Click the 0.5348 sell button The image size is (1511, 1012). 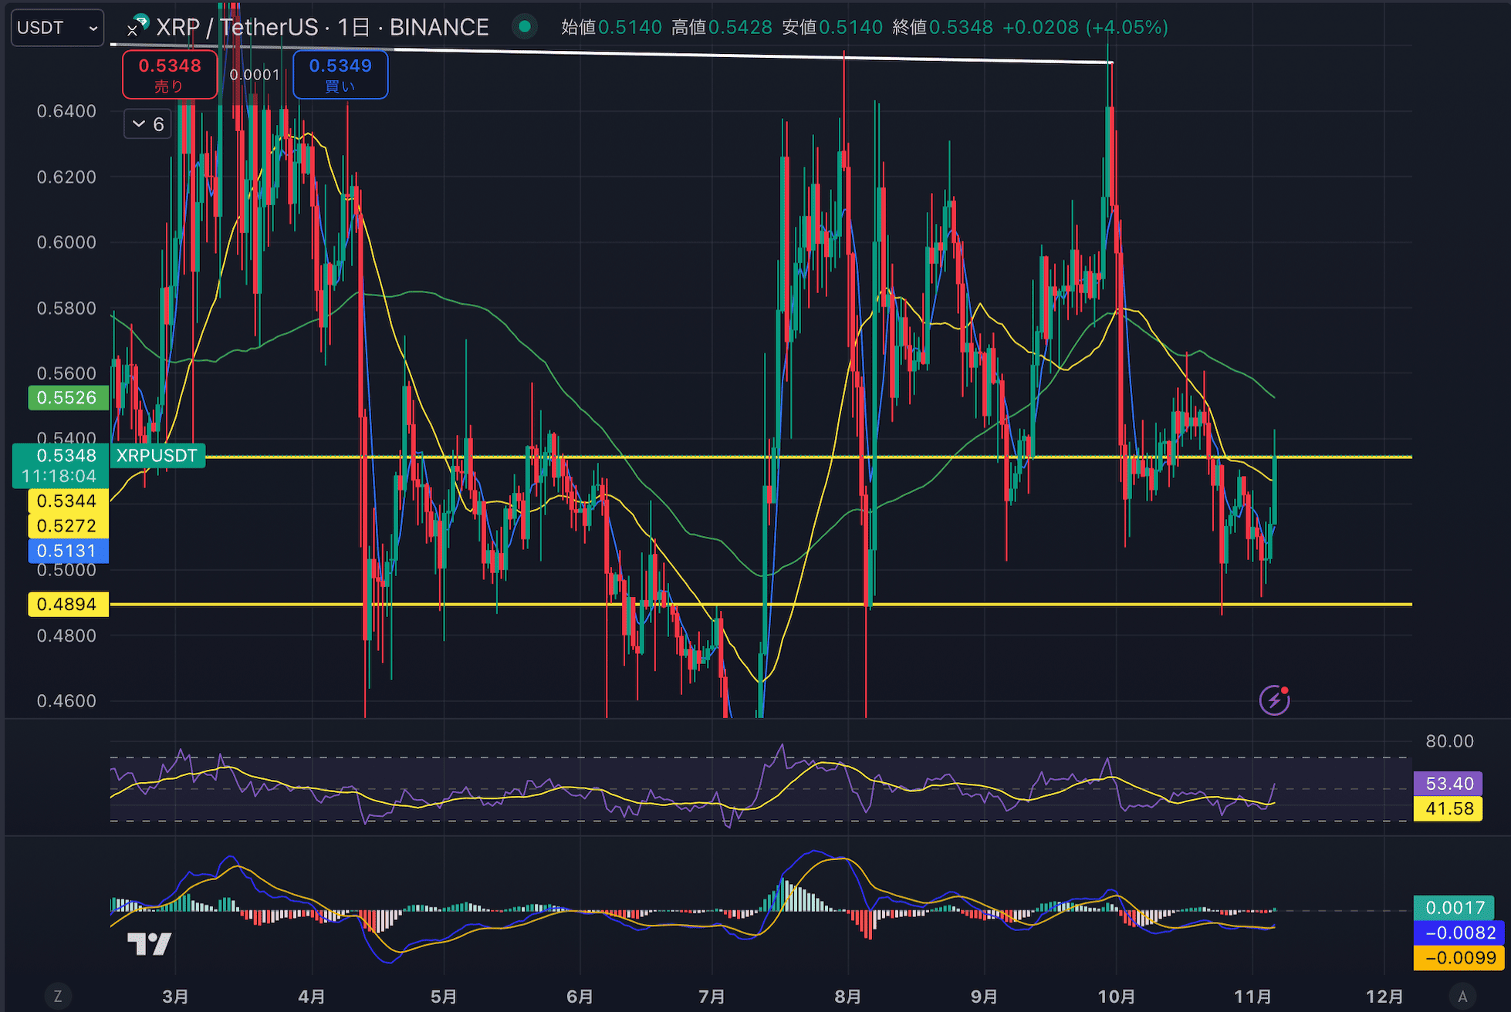(x=170, y=75)
